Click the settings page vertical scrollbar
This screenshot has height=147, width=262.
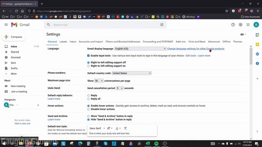pos(251,56)
